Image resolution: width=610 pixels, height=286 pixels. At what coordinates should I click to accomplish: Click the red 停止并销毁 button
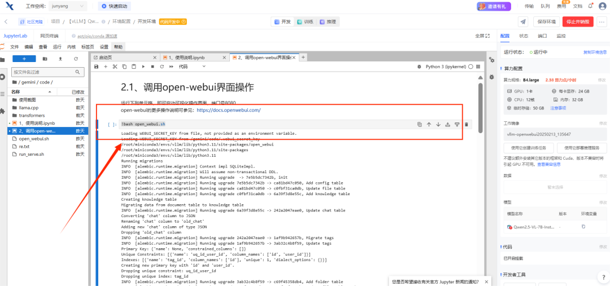pyautogui.click(x=578, y=22)
